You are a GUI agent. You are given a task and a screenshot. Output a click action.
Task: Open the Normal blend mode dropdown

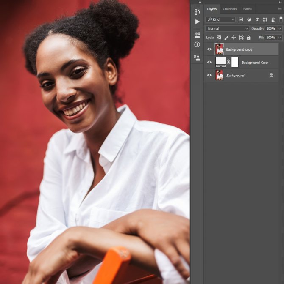(227, 28)
